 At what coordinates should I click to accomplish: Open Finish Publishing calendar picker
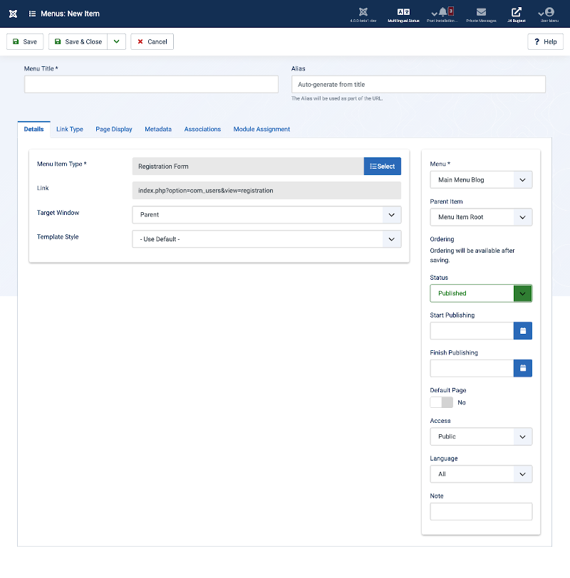[522, 368]
